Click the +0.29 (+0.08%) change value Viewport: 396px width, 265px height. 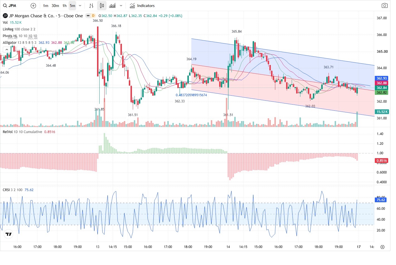pyautogui.click(x=170, y=16)
